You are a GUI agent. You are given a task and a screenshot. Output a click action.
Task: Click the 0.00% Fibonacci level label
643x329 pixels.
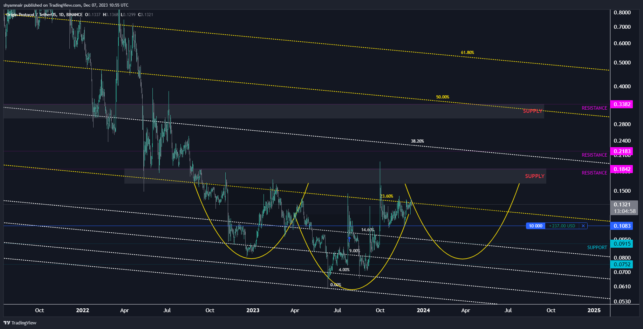pyautogui.click(x=336, y=285)
